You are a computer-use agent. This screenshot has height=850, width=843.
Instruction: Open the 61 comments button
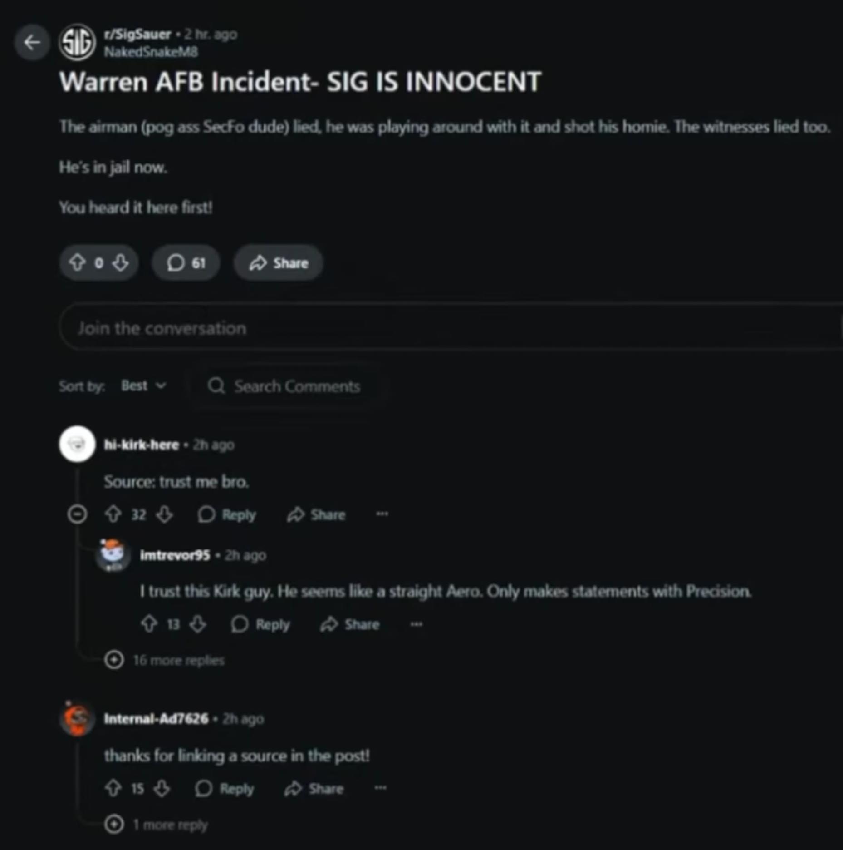tap(186, 262)
